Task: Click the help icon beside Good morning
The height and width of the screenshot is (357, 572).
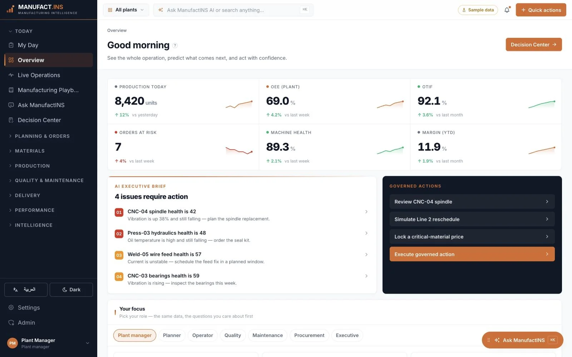Action: point(175,45)
